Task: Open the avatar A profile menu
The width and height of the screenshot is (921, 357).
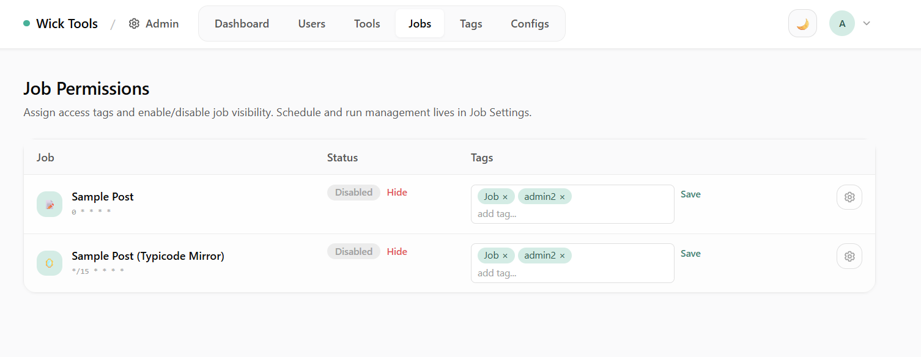Action: [x=841, y=24]
